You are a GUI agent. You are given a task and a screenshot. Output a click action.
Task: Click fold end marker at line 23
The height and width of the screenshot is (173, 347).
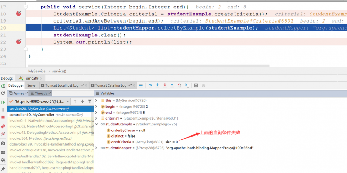(26, 49)
